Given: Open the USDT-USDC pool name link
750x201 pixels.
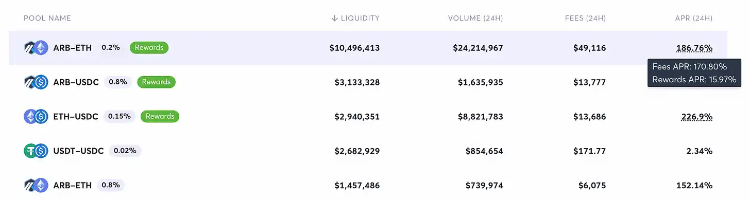Looking at the screenshot, I should (x=78, y=151).
